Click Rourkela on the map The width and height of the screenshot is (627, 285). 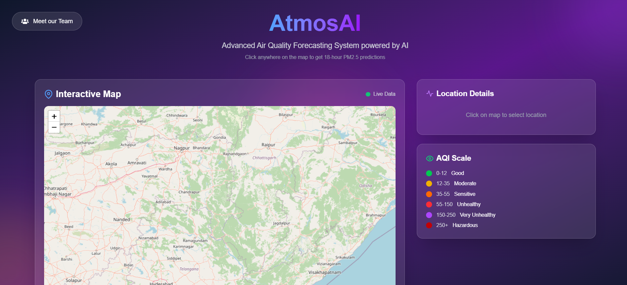tap(378, 115)
